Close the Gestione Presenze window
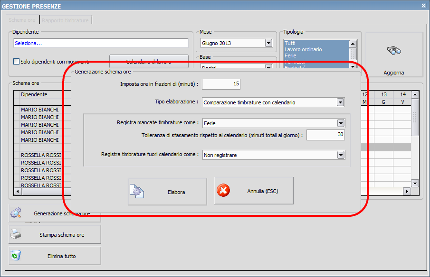The height and width of the screenshot is (277, 430). pos(423,6)
